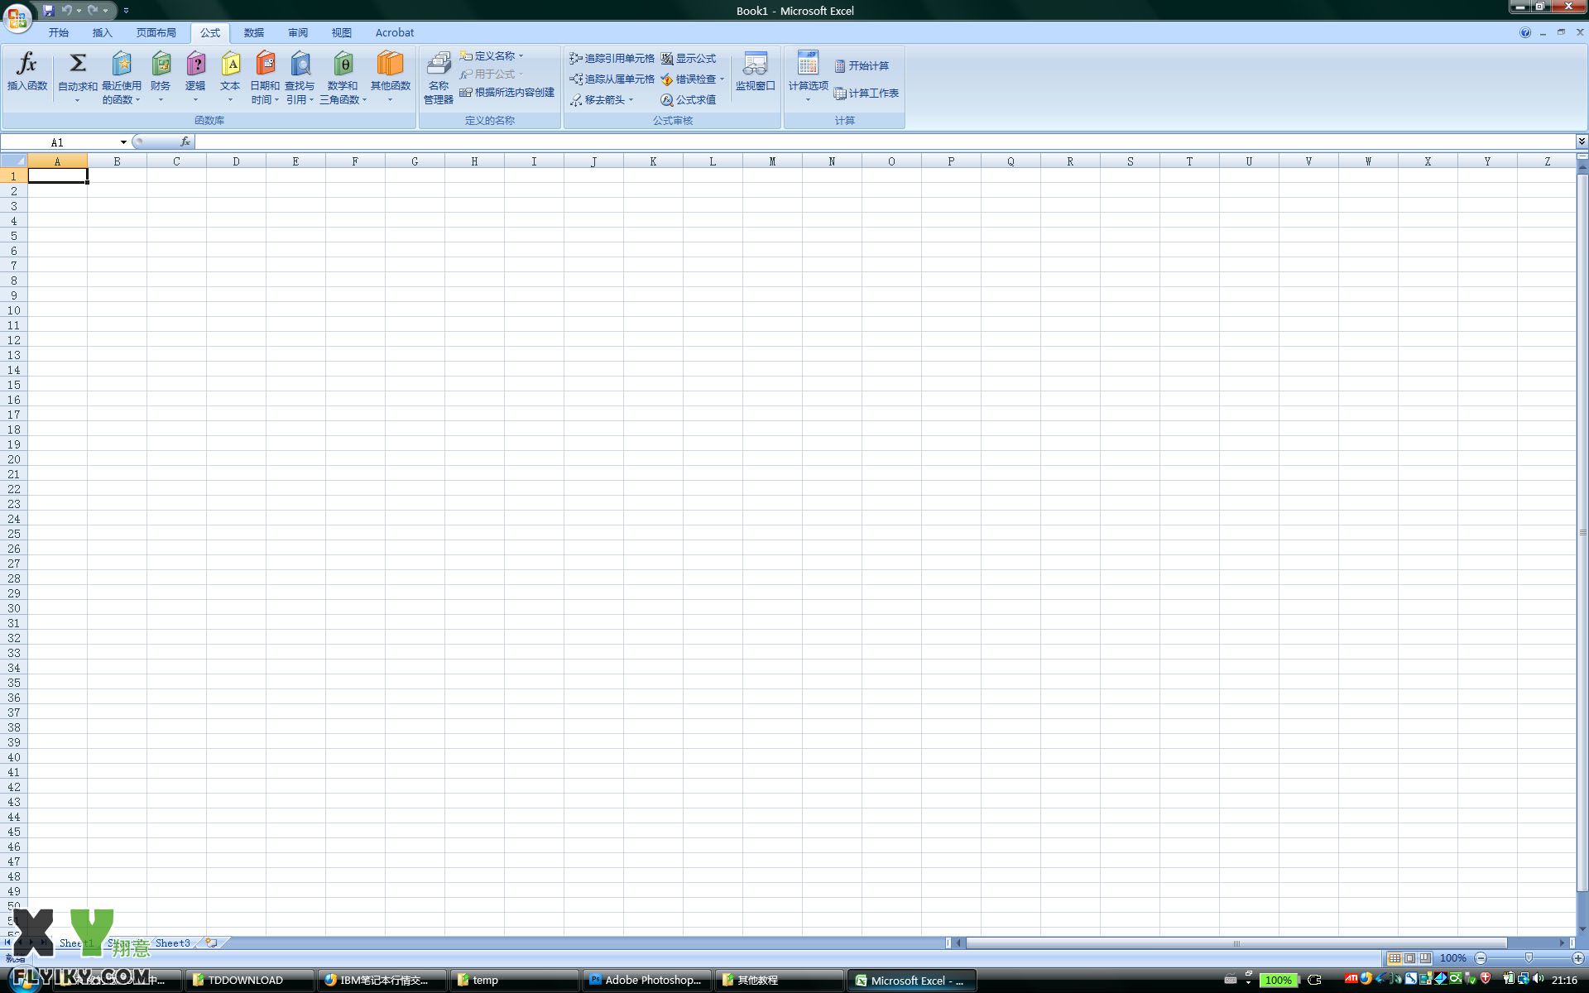This screenshot has width=1589, height=993.
Task: Expand the Name Box dropdown arrow
Action: point(123,142)
